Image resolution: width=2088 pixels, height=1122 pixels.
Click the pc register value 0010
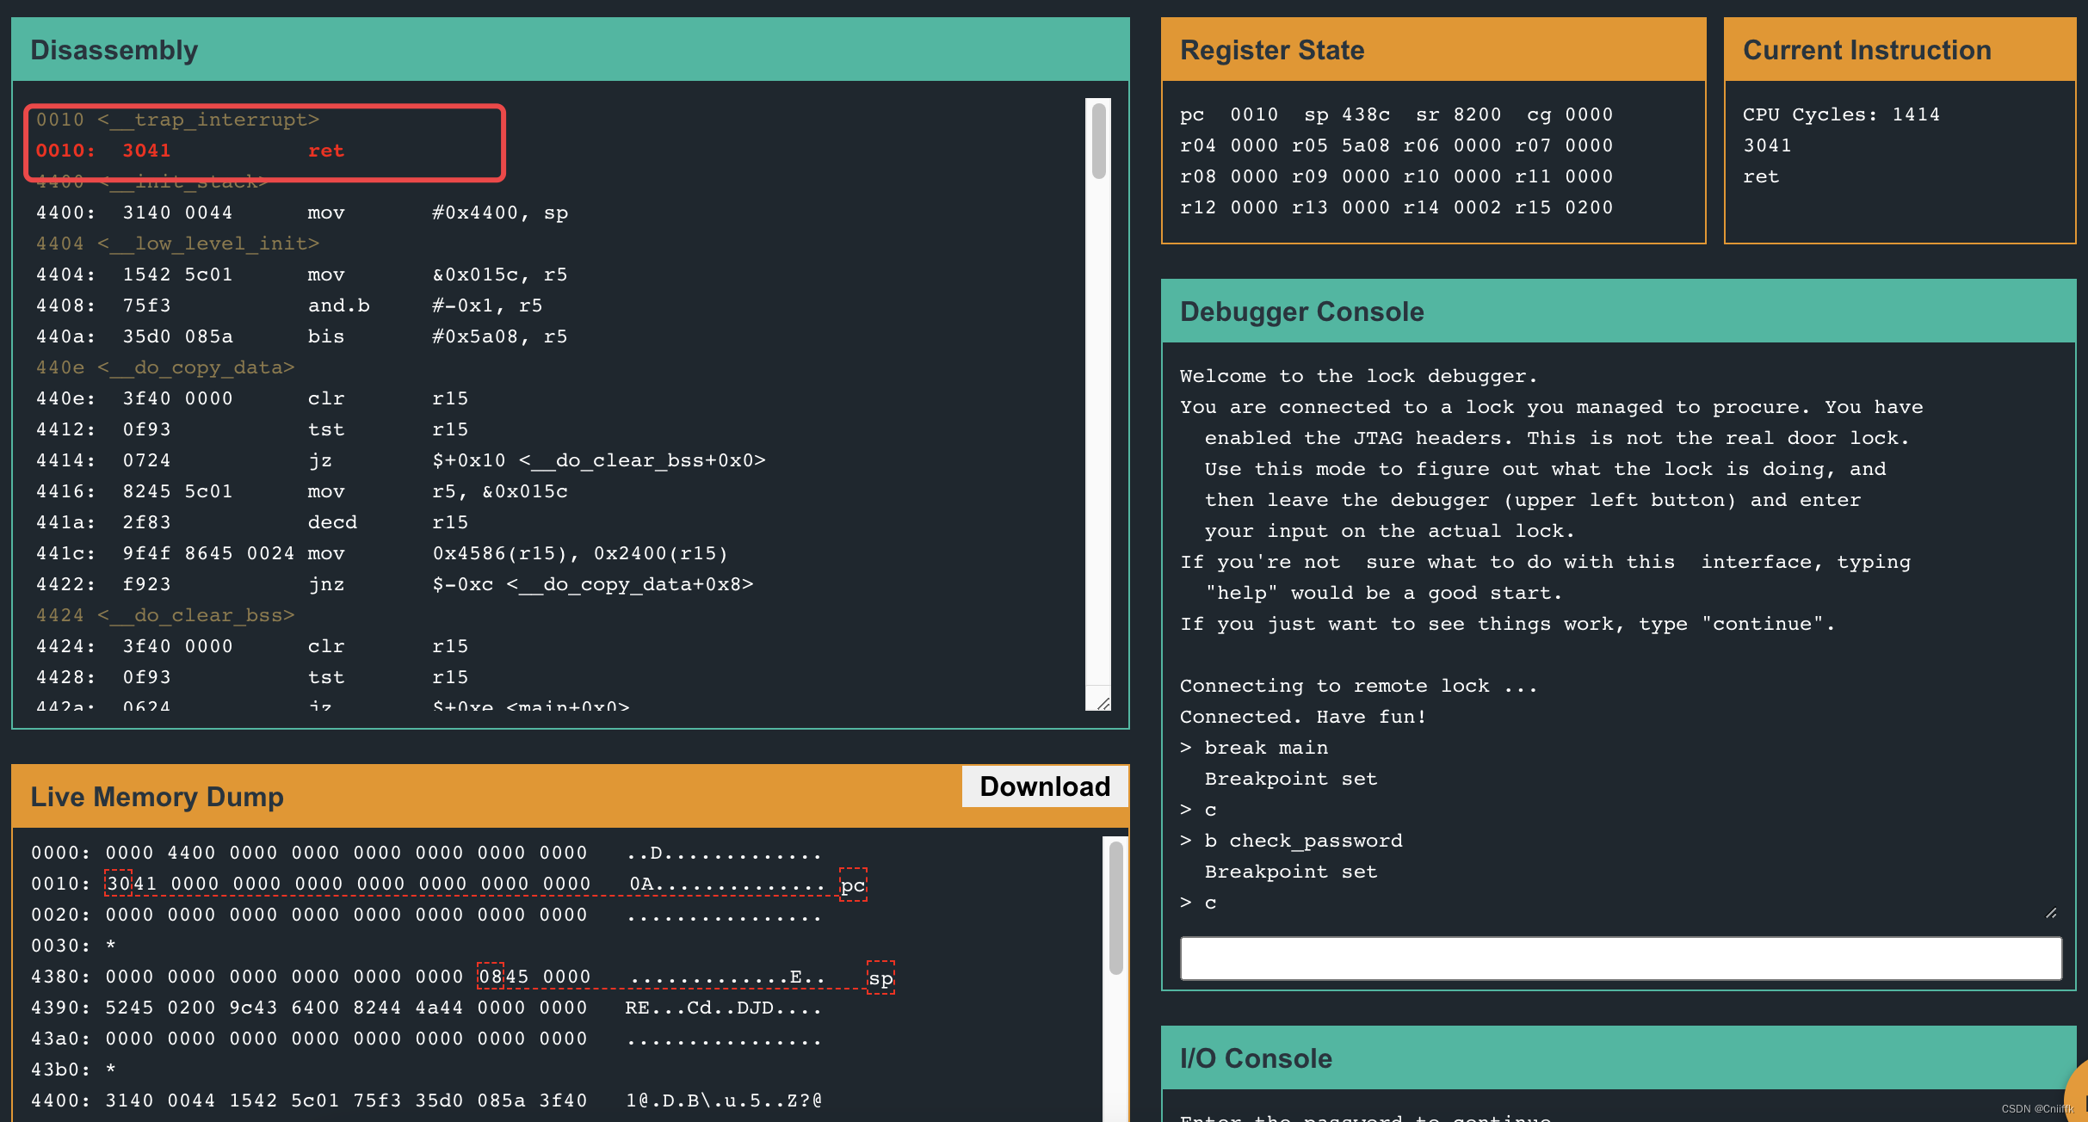[x=1254, y=114]
